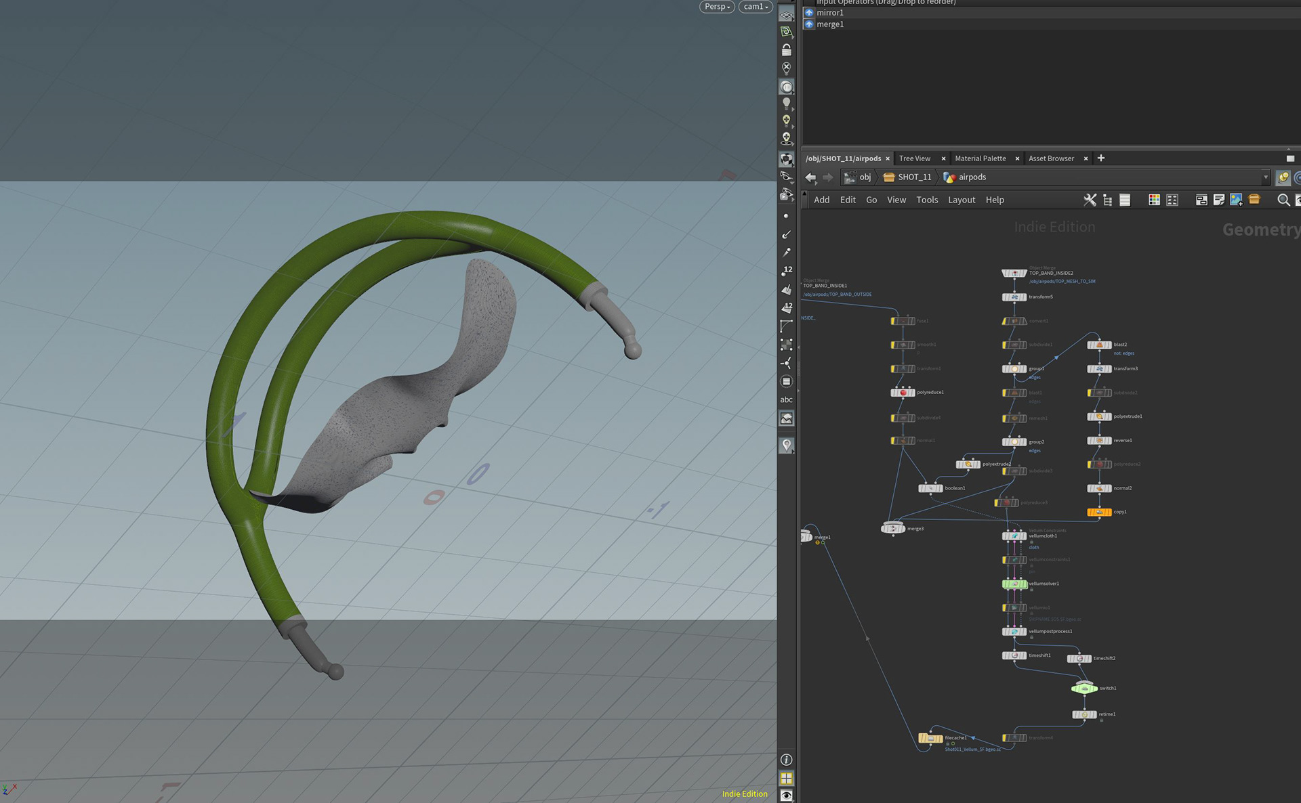Toggle display vertex markers icon

pyautogui.click(x=786, y=344)
